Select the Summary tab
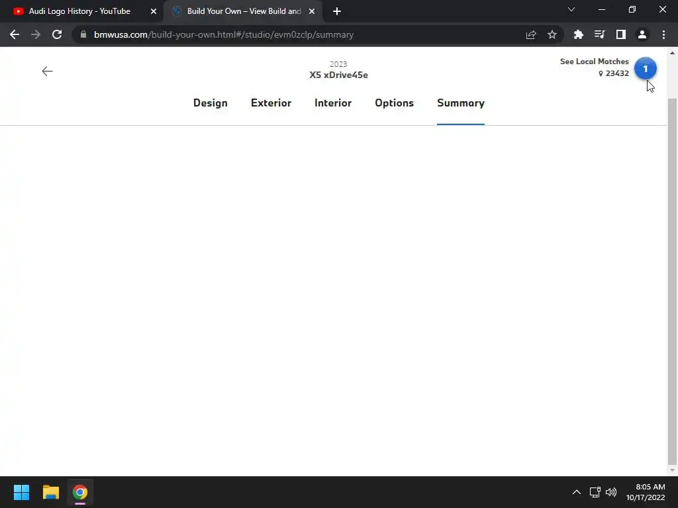678x508 pixels. 461,103
